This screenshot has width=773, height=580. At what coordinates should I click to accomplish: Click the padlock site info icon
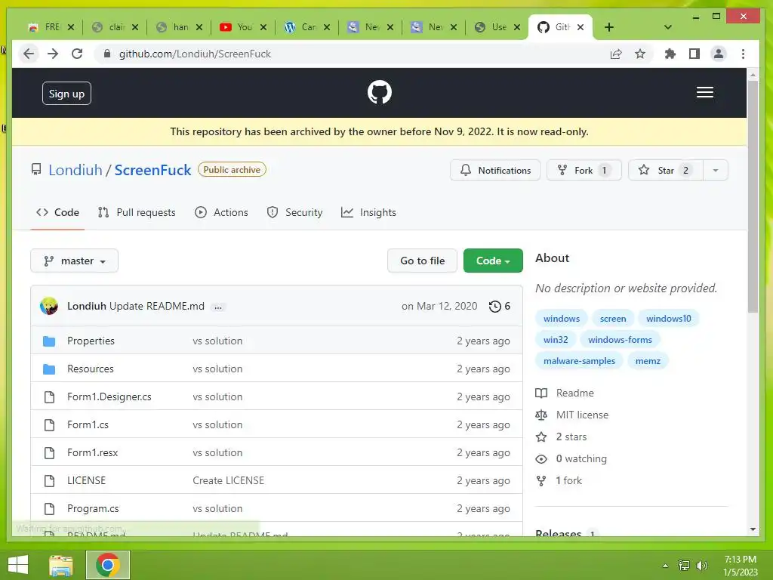(107, 54)
